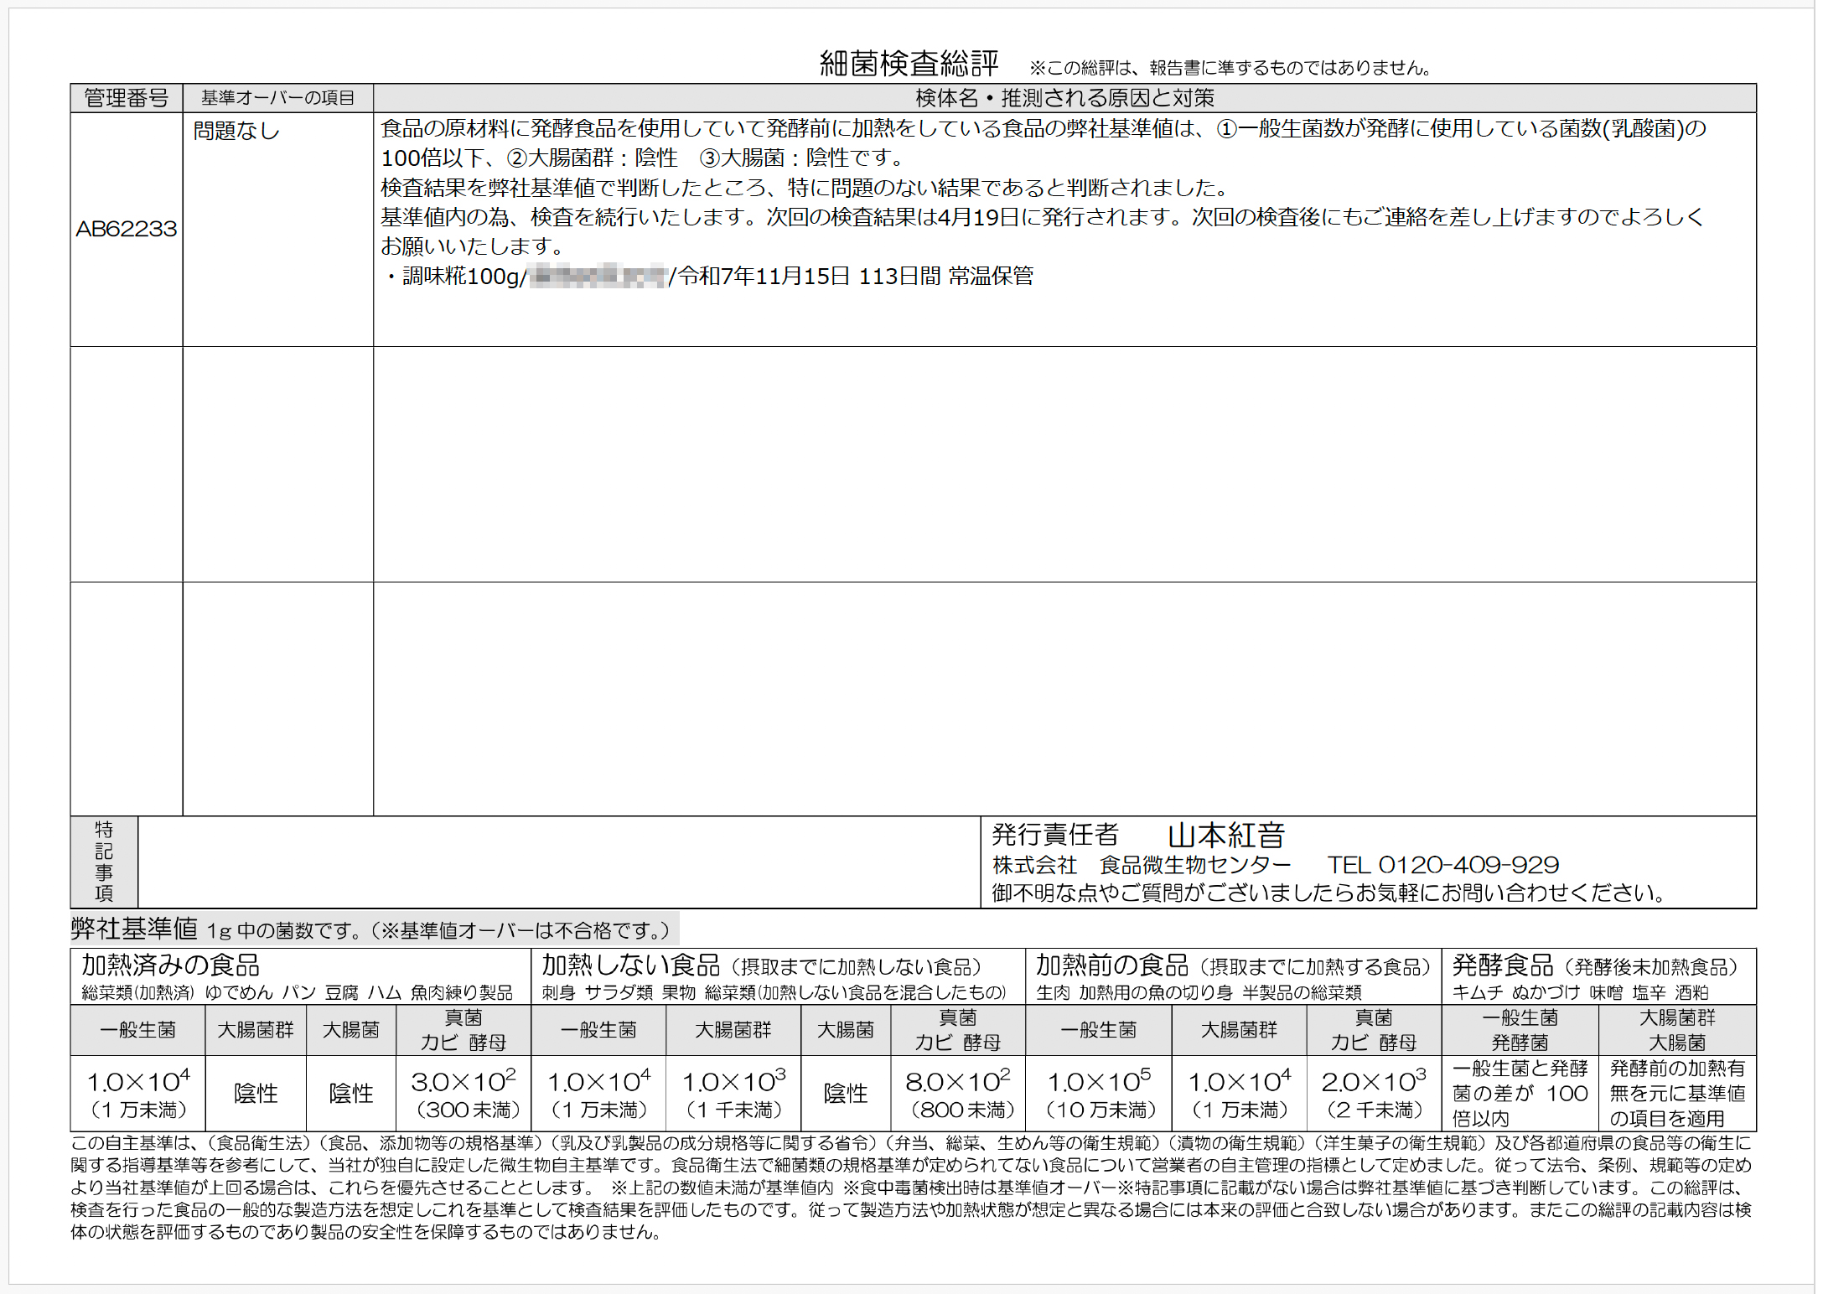Click the 発酵食品 category header

click(x=1502, y=965)
